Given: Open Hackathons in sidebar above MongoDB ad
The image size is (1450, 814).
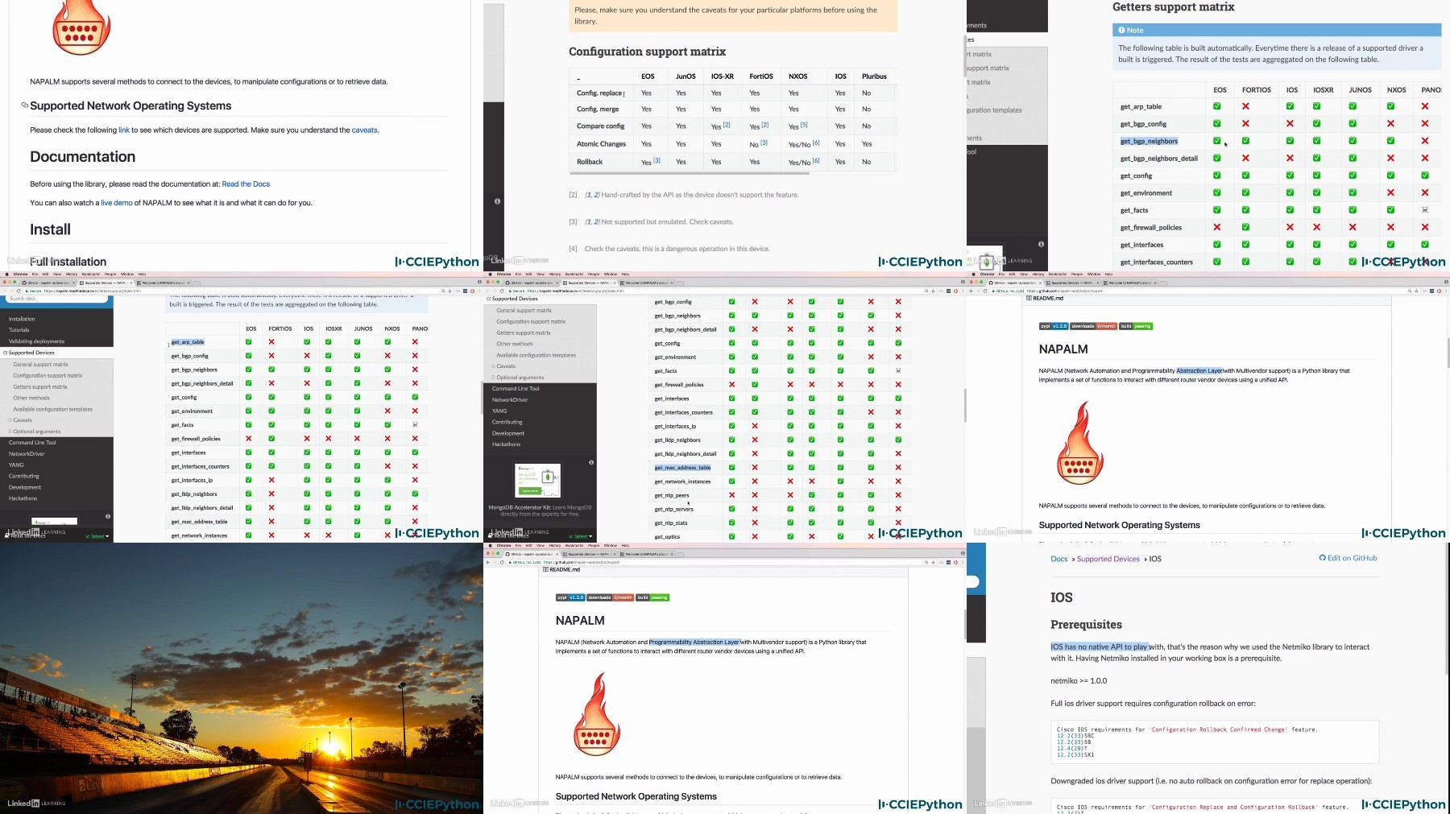Looking at the screenshot, I should [506, 444].
